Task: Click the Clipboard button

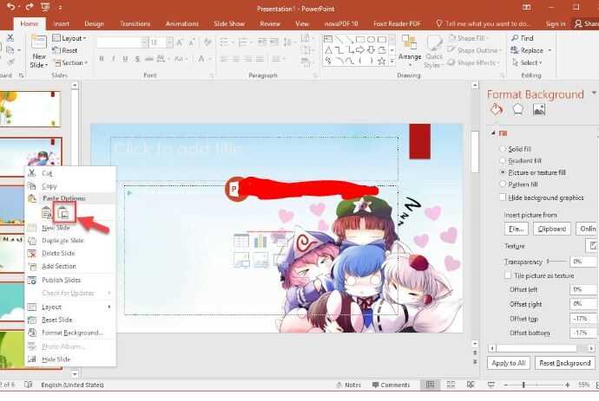Action: coord(551,229)
